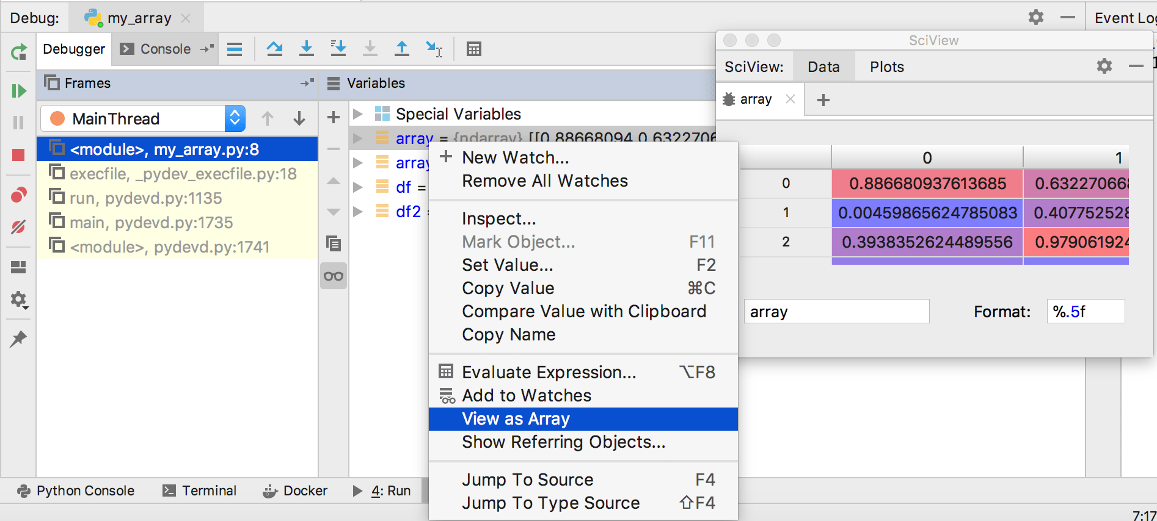
Task: Switch to the Console tab
Action: [166, 49]
